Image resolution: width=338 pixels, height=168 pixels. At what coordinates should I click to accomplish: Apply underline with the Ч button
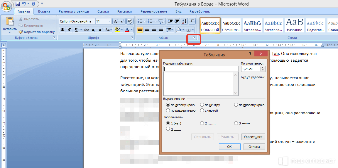[x=76, y=30]
